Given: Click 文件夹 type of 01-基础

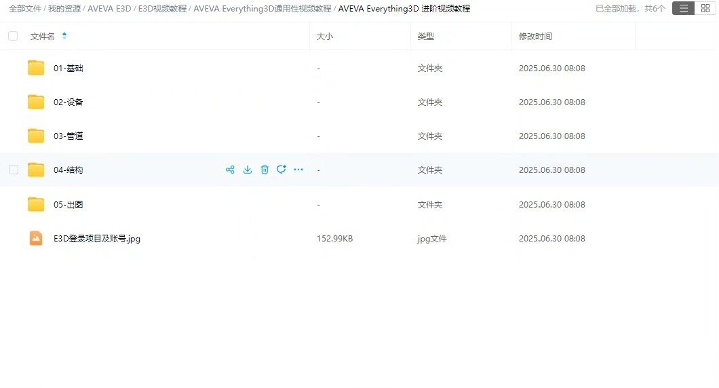Looking at the screenshot, I should (429, 68).
